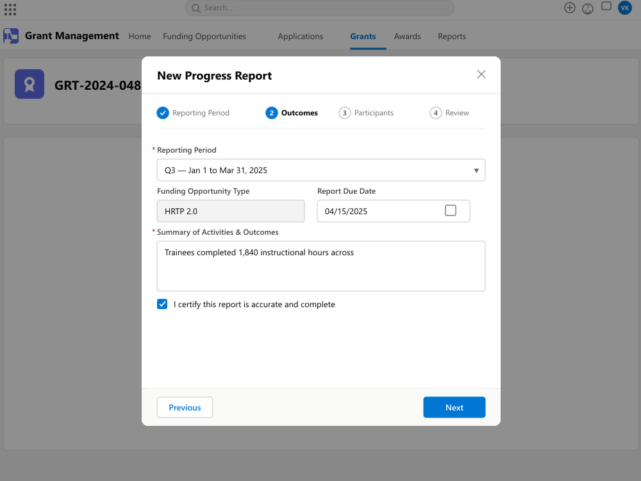Close the New Progress Report dialog

coord(481,74)
